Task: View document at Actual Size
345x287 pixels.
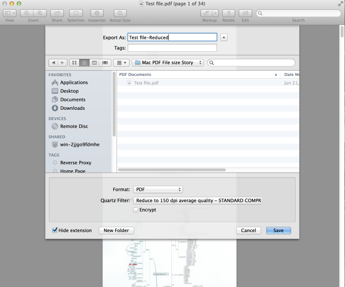Action: coord(120,13)
